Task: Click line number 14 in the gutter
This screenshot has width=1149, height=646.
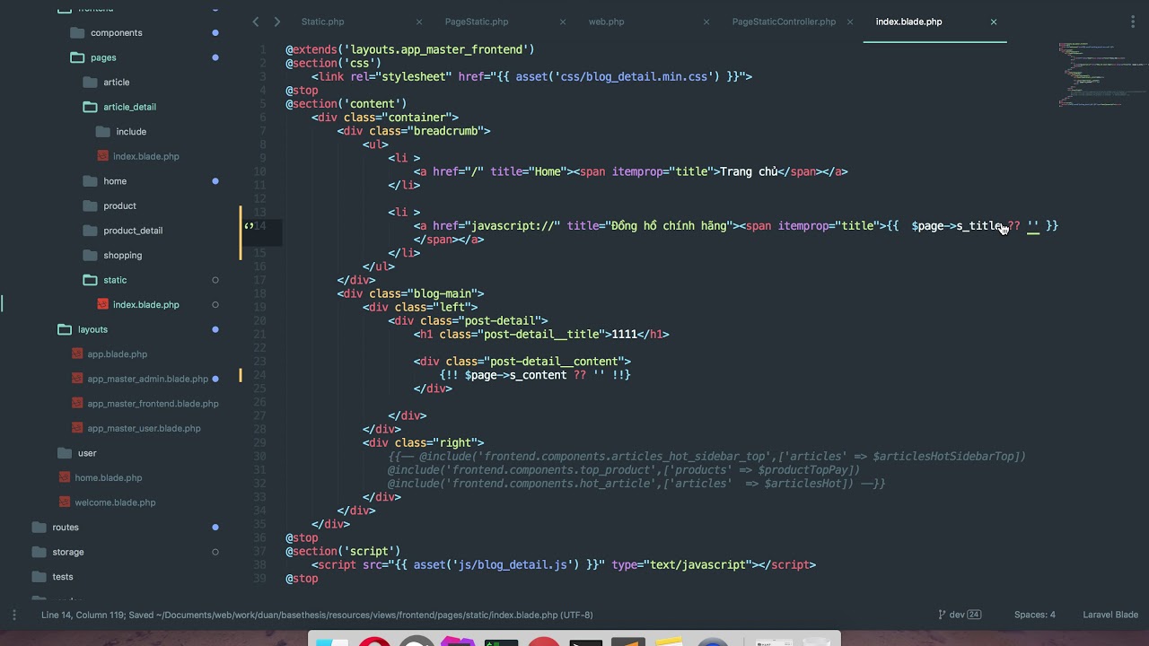Action: point(259,225)
